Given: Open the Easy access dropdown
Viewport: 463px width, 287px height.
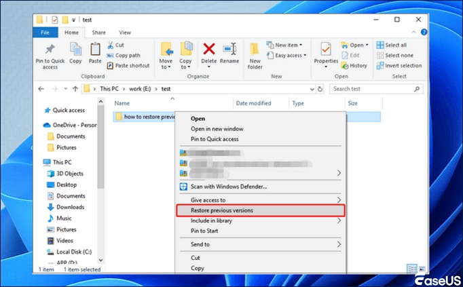Looking at the screenshot, I should click(x=289, y=56).
